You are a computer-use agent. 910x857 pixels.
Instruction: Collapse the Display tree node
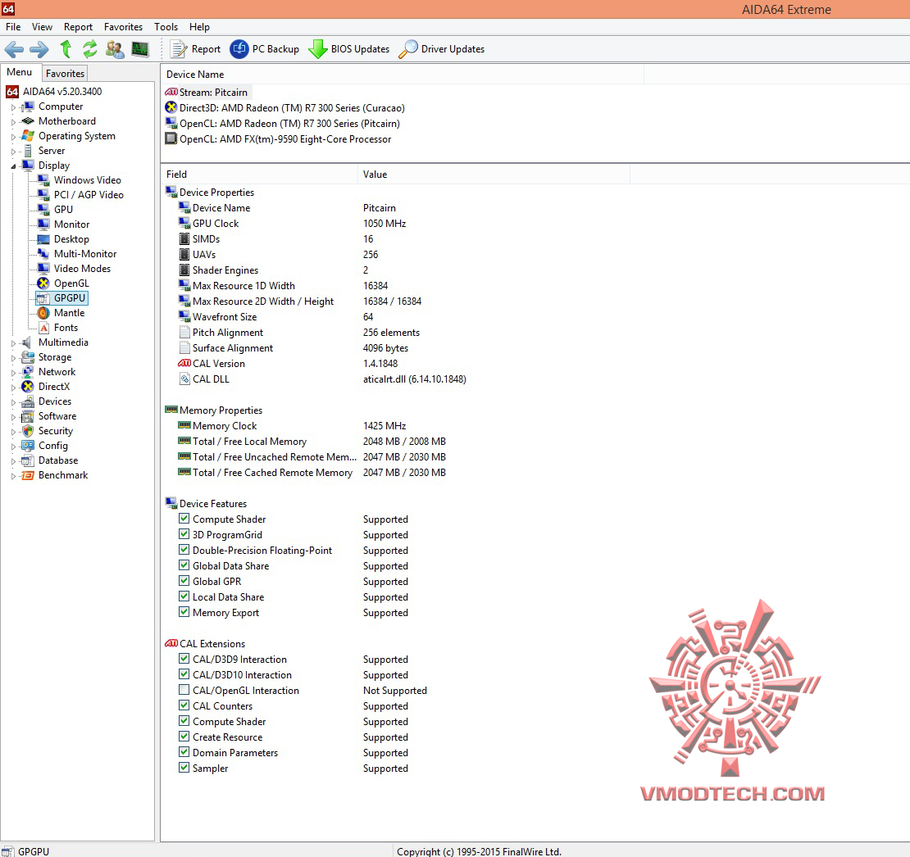pos(13,166)
